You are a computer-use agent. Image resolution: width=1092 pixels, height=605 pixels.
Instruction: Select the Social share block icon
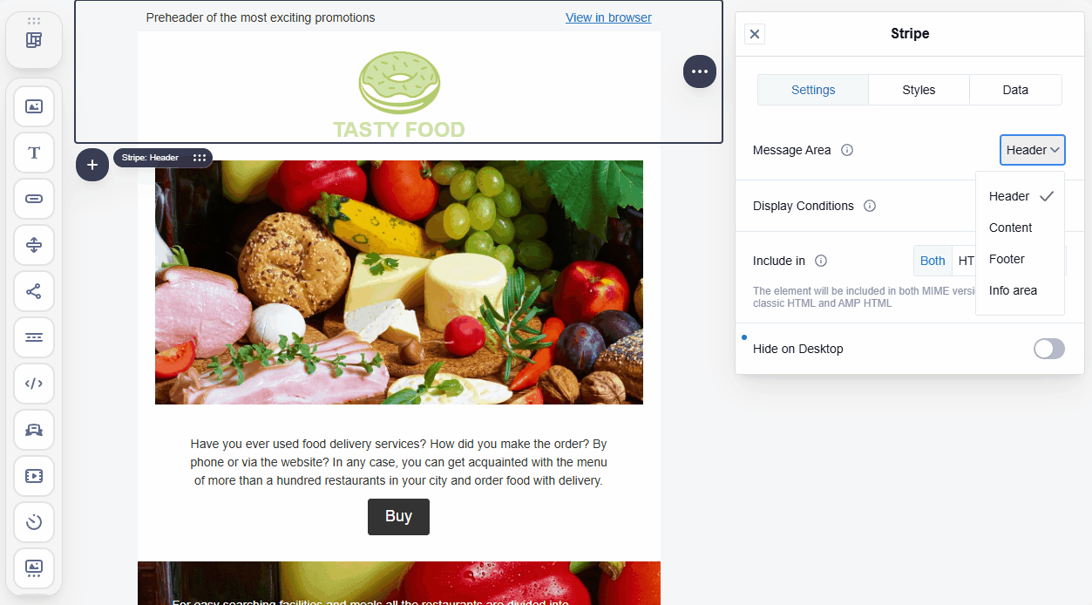(x=34, y=291)
